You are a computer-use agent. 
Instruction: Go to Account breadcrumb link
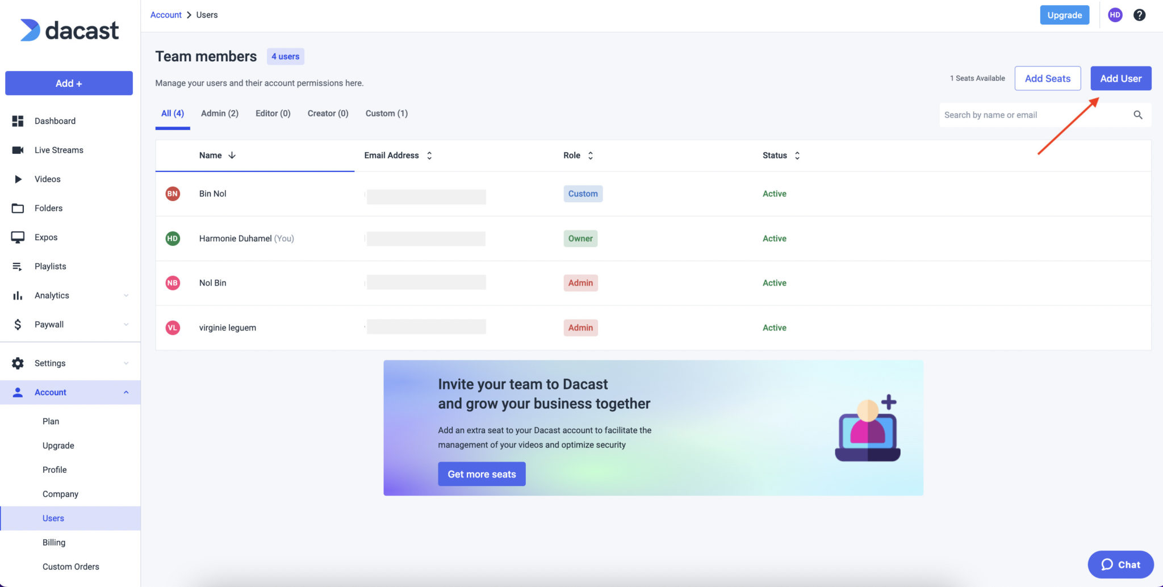(166, 15)
